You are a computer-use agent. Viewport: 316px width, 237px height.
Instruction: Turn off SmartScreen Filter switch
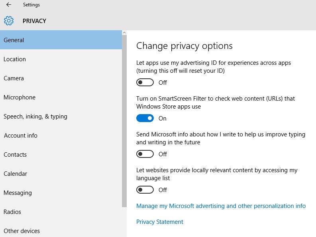pyautogui.click(x=145, y=118)
